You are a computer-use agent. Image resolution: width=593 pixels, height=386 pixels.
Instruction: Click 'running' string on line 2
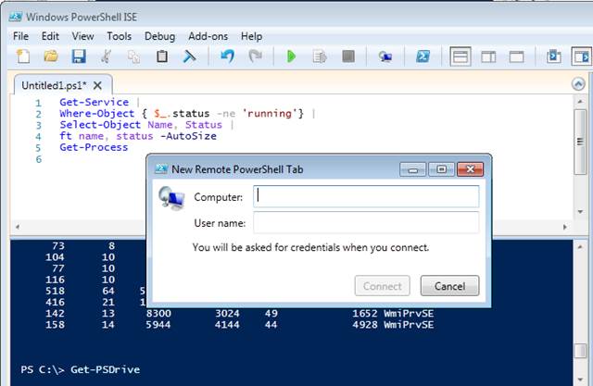tap(270, 113)
